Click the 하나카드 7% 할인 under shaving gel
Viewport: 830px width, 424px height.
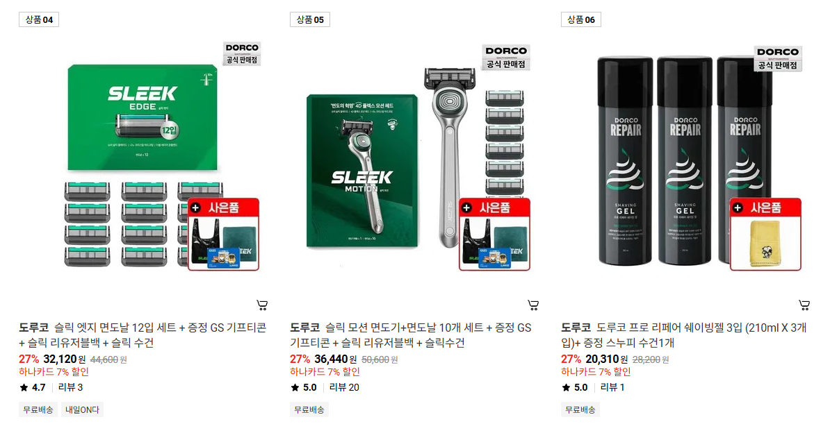596,372
